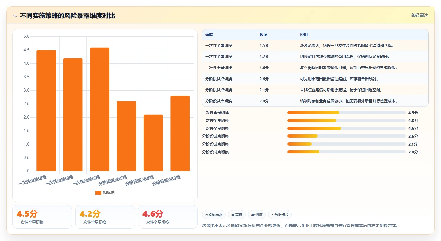Open the red 4.6分 stat card

[168, 217]
